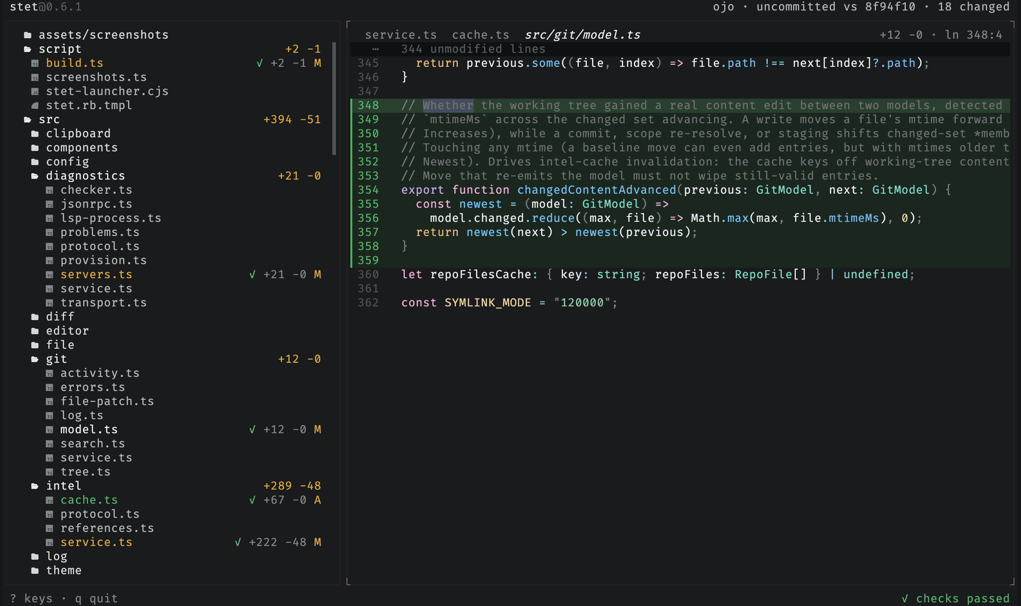Open servers.ts in diagnostics
1021x606 pixels.
click(97, 275)
